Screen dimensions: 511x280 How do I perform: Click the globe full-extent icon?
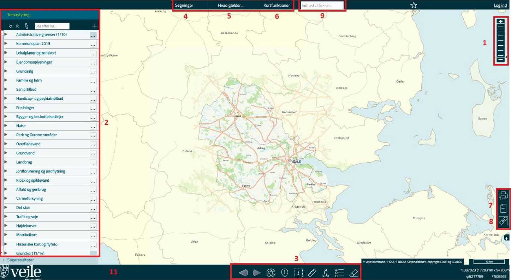(x=271, y=273)
